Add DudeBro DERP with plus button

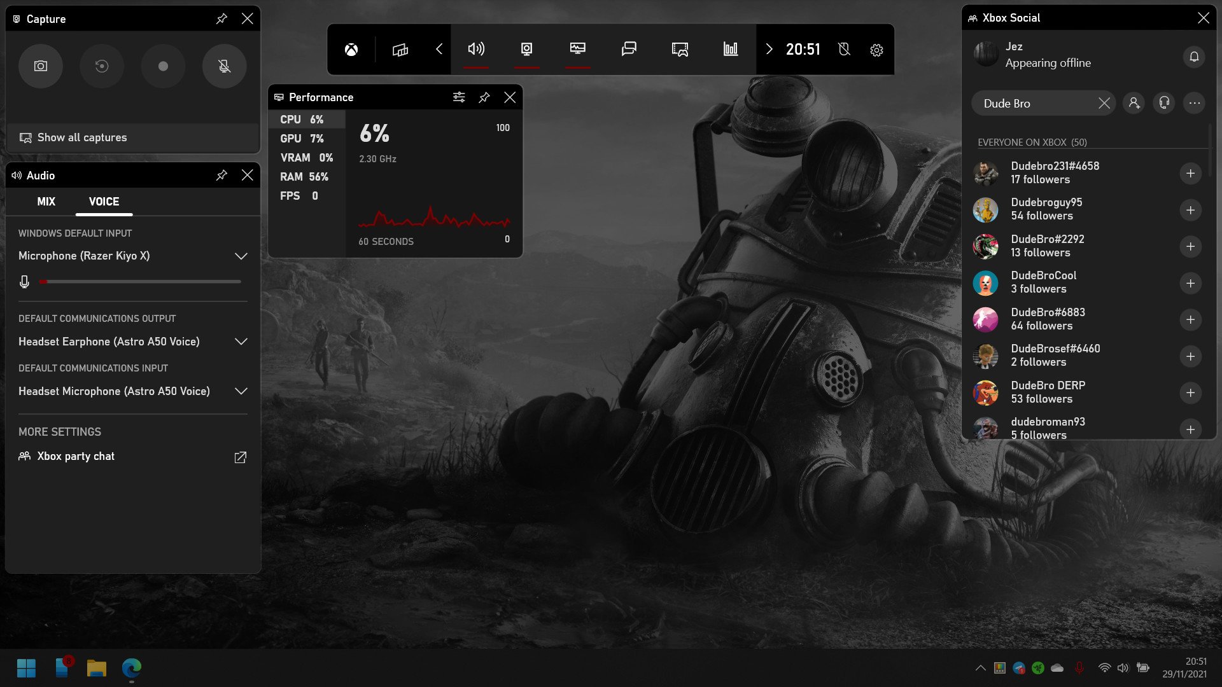pyautogui.click(x=1190, y=393)
